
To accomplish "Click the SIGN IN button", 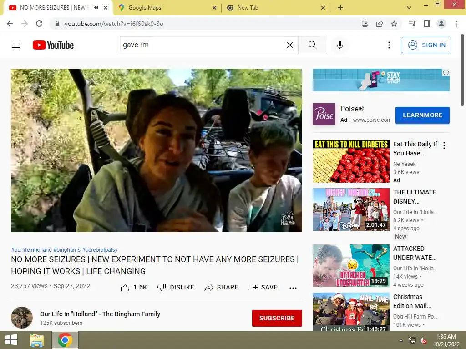I will 426,45.
